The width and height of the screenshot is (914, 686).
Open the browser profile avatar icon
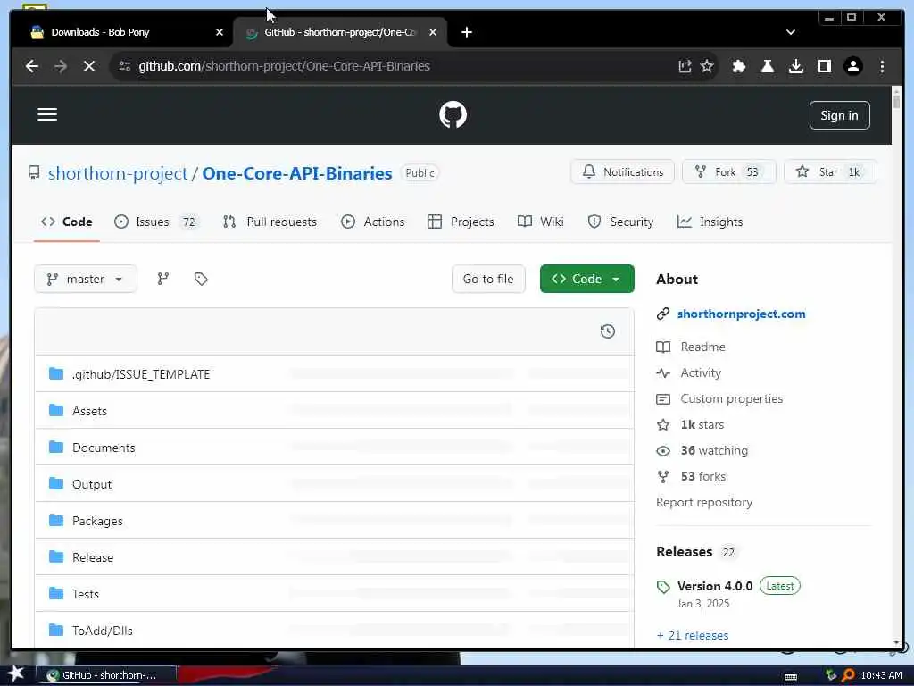click(852, 66)
